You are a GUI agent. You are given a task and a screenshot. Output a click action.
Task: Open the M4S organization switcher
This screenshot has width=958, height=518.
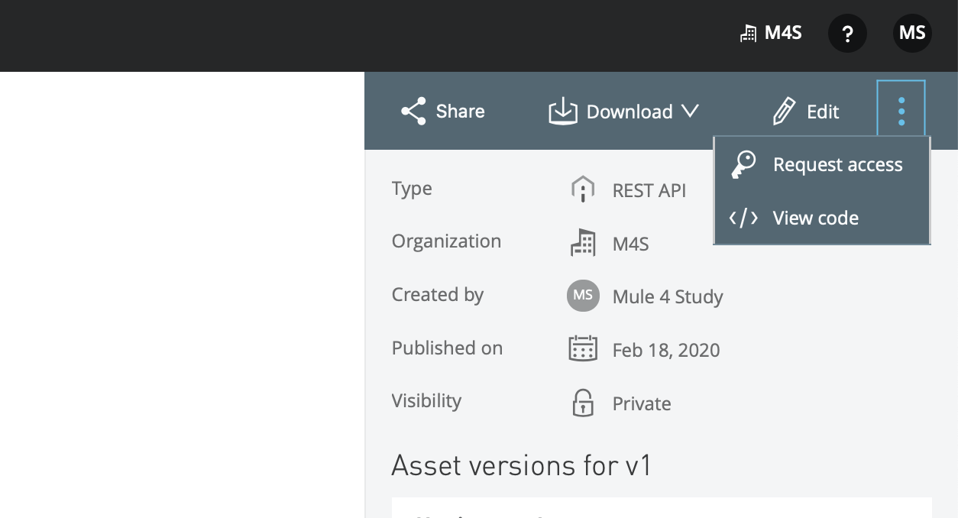772,34
